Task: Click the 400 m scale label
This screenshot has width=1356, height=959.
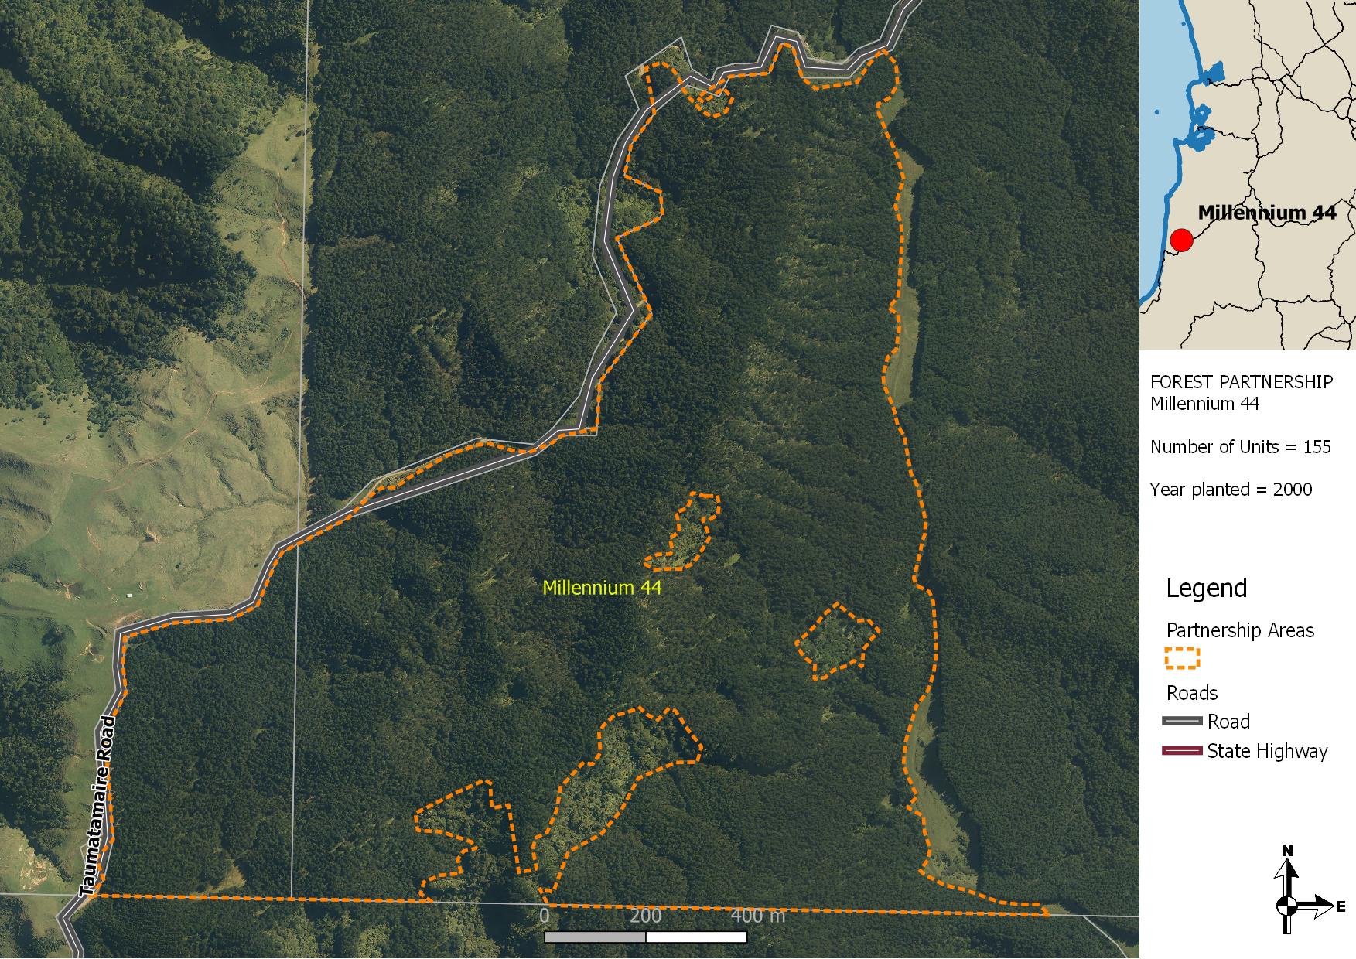Action: (x=757, y=916)
